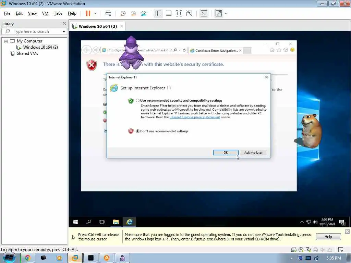The image size is (351, 263).
Task: Switch to Unity mode icon
Action: coord(189,13)
